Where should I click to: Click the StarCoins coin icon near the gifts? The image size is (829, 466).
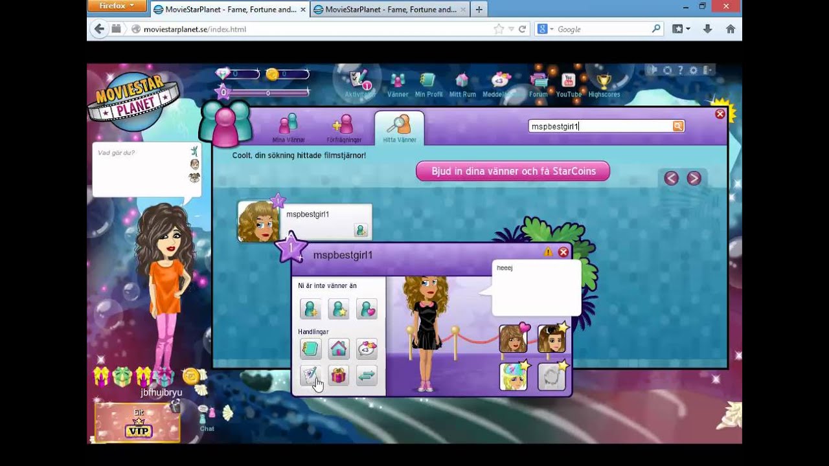[190, 376]
